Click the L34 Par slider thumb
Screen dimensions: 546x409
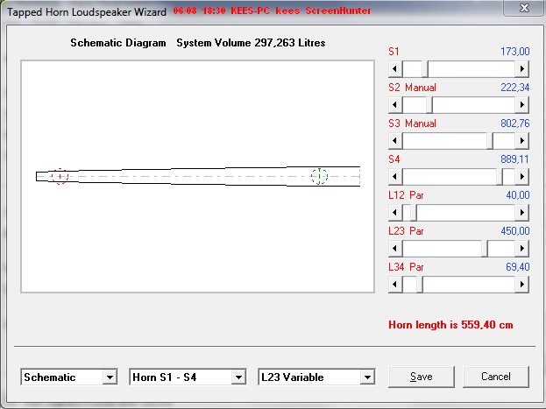[420, 285]
